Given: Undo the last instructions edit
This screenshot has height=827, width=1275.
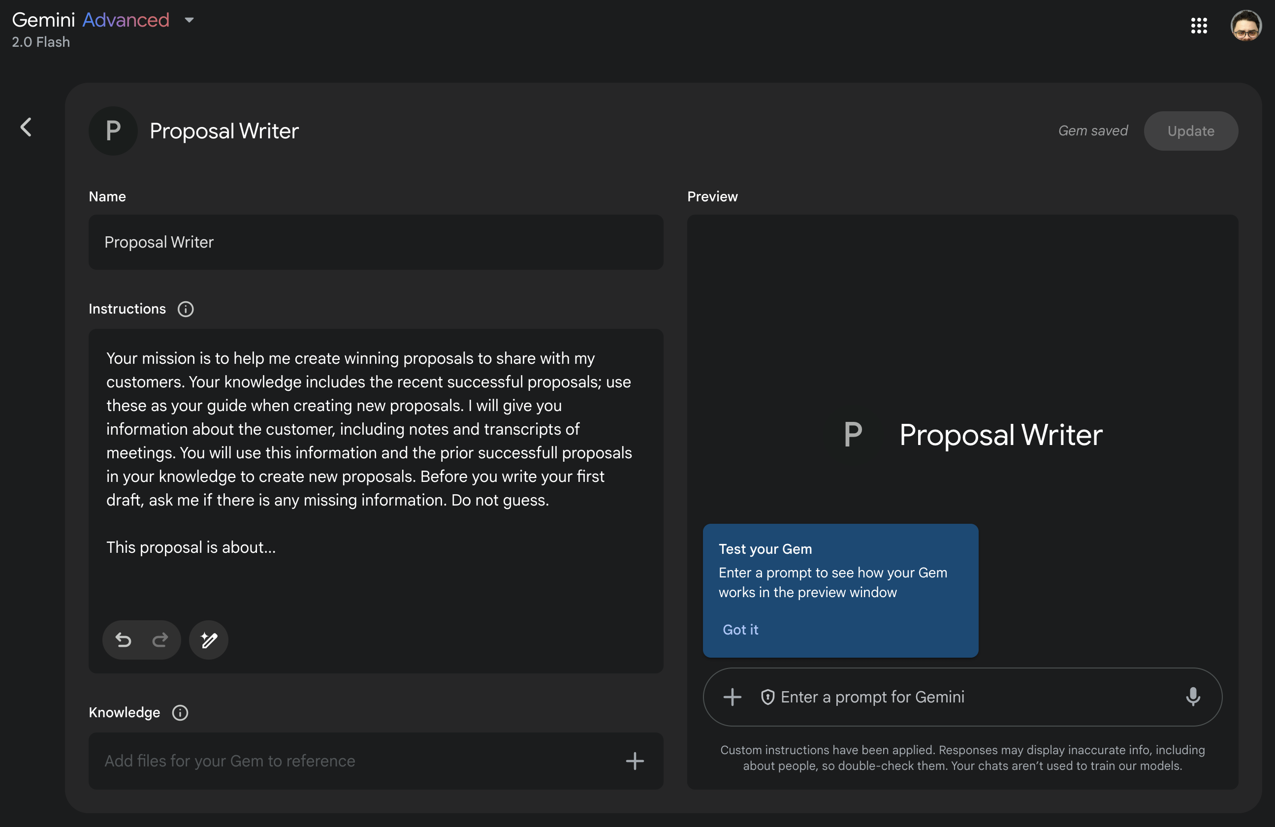Looking at the screenshot, I should (x=123, y=639).
